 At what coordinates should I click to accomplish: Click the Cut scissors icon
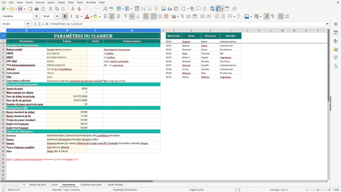tap(50, 9)
